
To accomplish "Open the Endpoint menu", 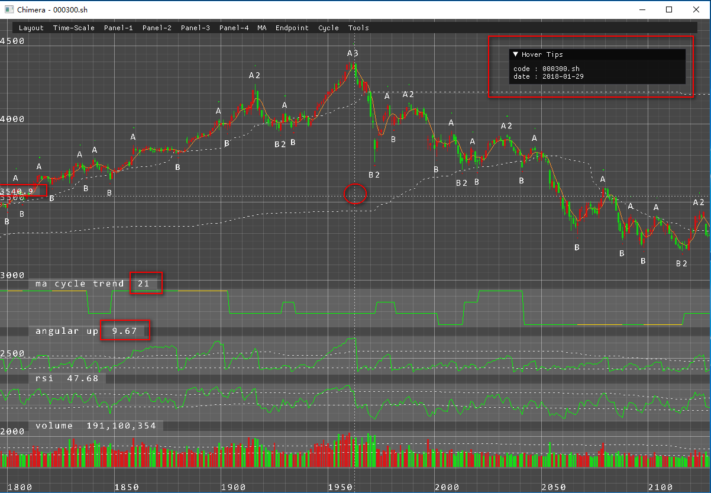I will (292, 28).
